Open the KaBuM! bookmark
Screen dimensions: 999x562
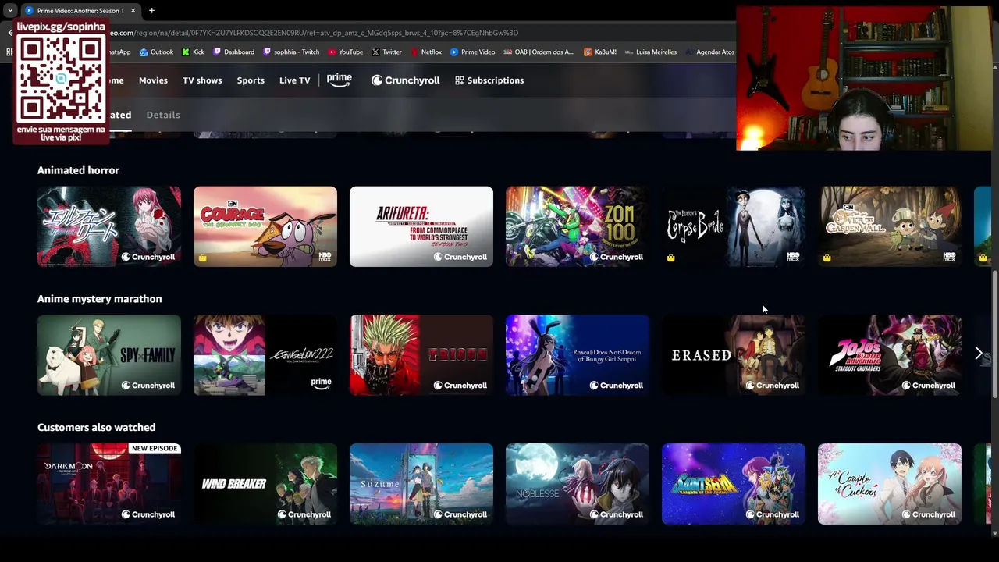(x=599, y=52)
